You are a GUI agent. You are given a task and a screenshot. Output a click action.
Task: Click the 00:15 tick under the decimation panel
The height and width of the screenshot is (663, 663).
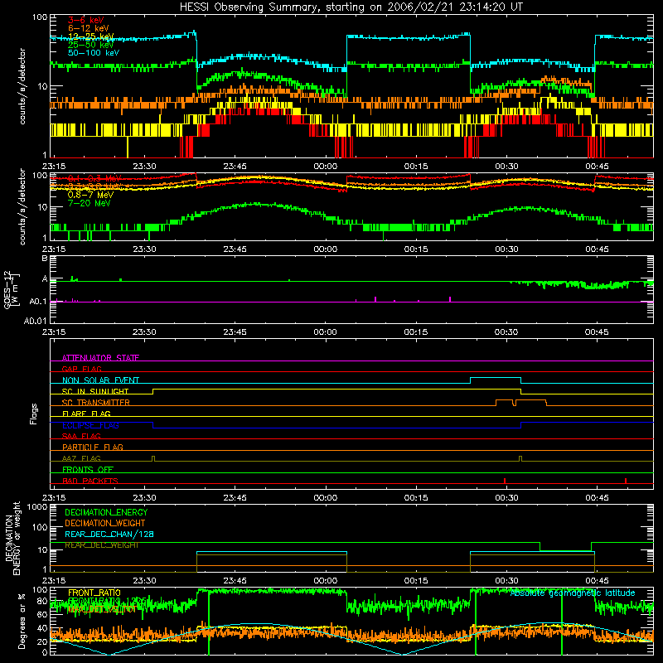[x=416, y=581]
